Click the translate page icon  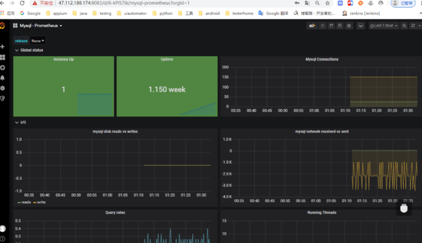(x=307, y=3)
